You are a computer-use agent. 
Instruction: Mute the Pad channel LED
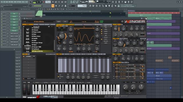pyautogui.click(x=2, y=14)
